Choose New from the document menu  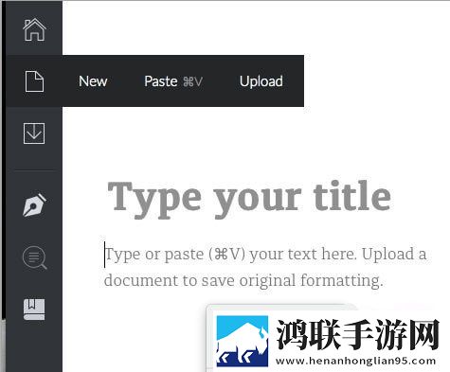click(93, 81)
